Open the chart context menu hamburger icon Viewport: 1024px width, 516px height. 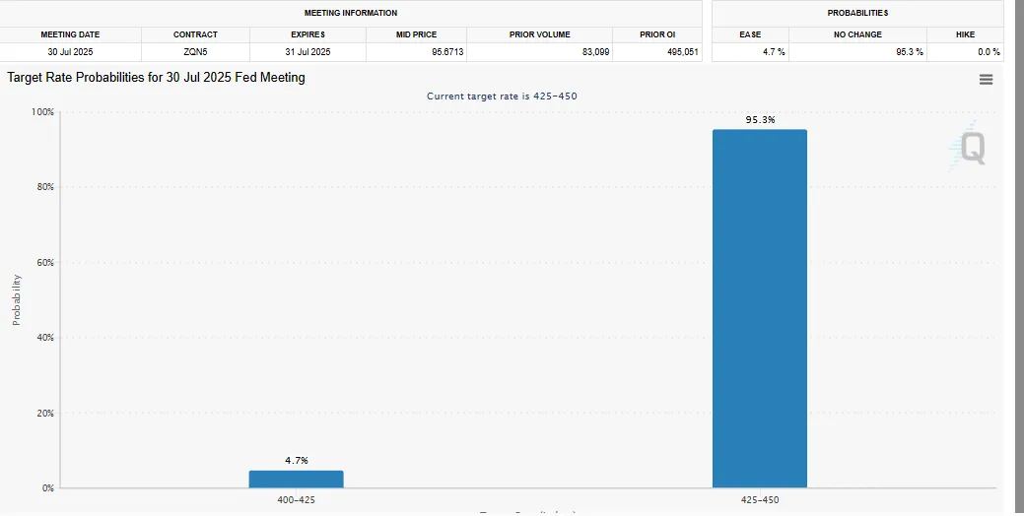point(986,80)
